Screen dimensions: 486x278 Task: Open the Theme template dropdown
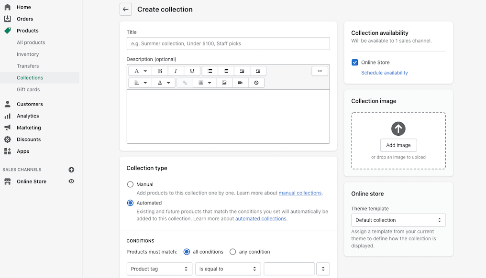[x=398, y=220]
